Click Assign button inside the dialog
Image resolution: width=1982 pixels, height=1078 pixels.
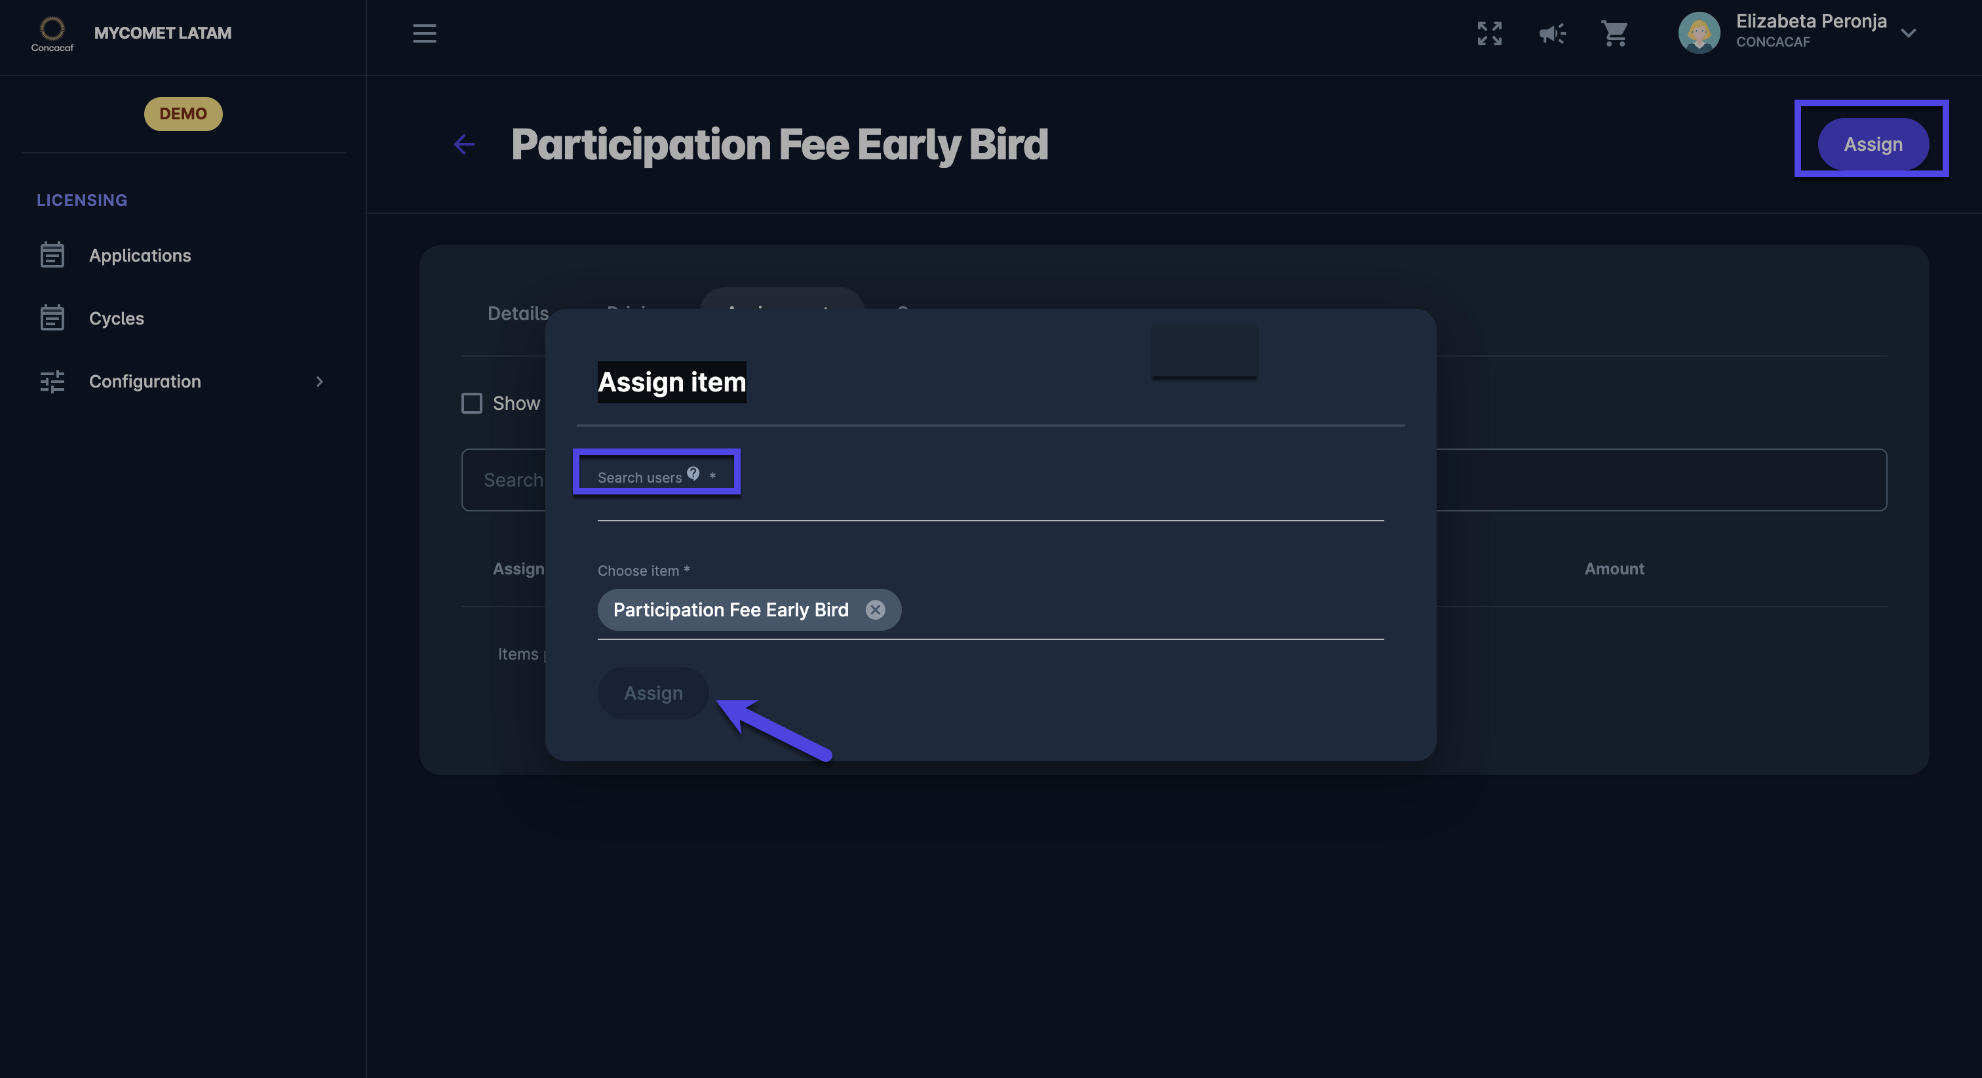point(652,693)
